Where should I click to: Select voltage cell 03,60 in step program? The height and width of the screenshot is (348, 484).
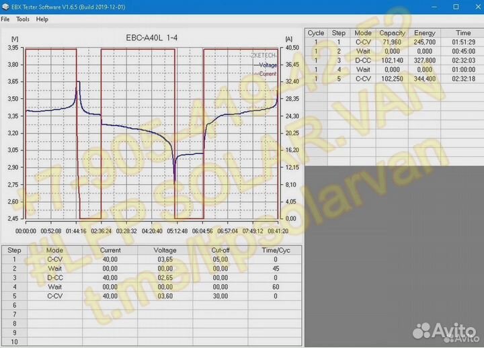coord(165,296)
